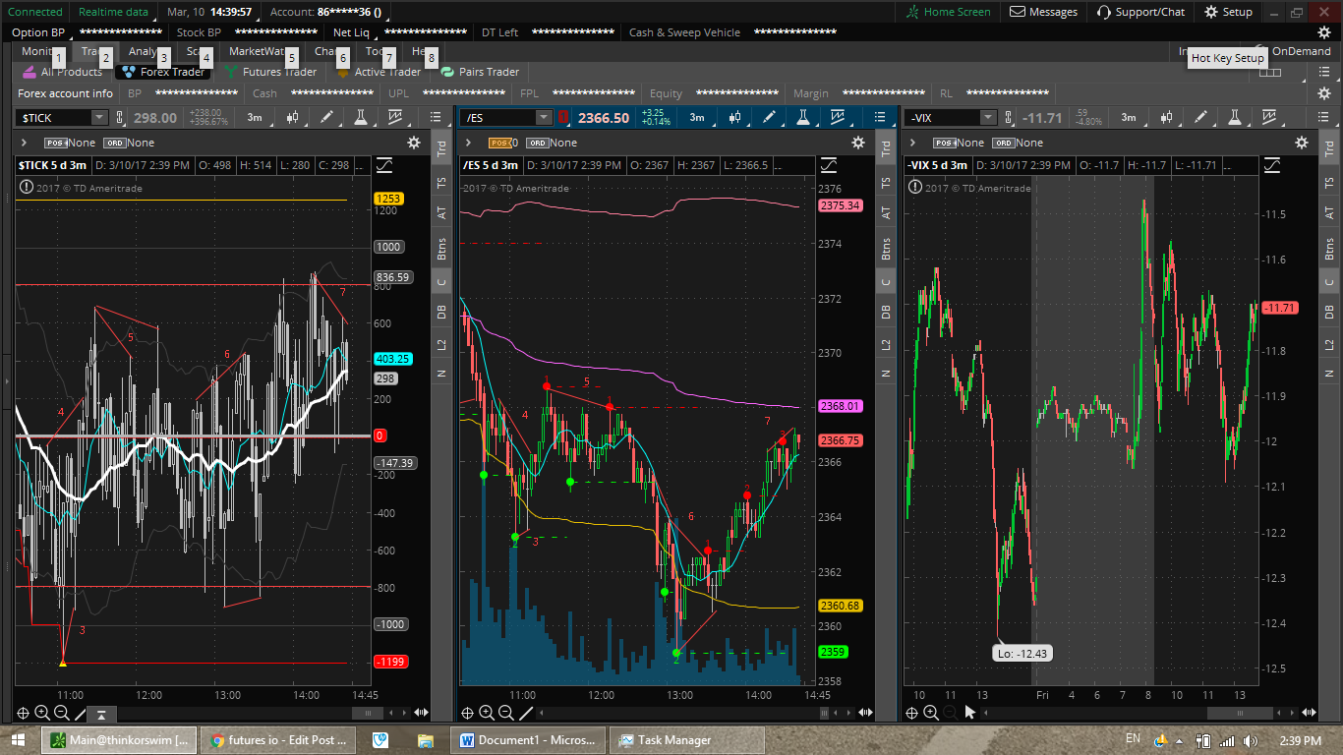Click the symbol link icon beside $TICK
The image size is (1343, 755).
click(x=121, y=118)
